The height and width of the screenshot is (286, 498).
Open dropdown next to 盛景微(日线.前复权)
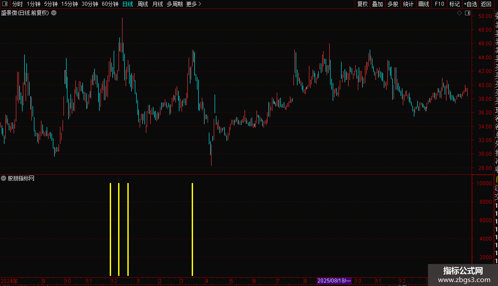point(54,13)
